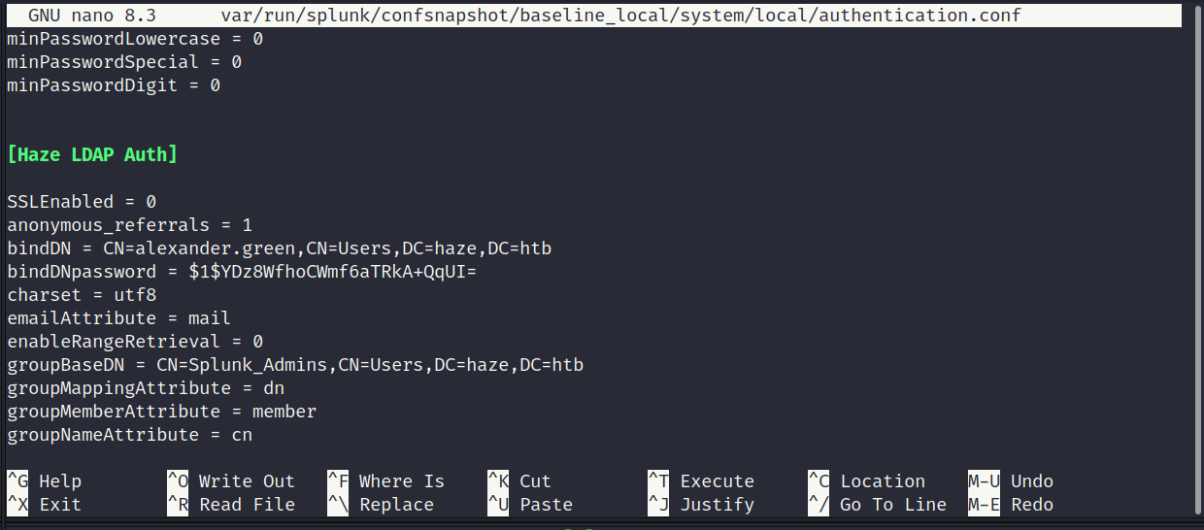This screenshot has width=1204, height=530.
Task: Choose the ^/ Go To Line shortcut
Action: [877, 505]
